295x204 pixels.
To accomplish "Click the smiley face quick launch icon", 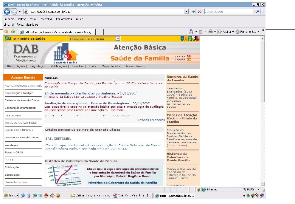I will [x=58, y=196].
